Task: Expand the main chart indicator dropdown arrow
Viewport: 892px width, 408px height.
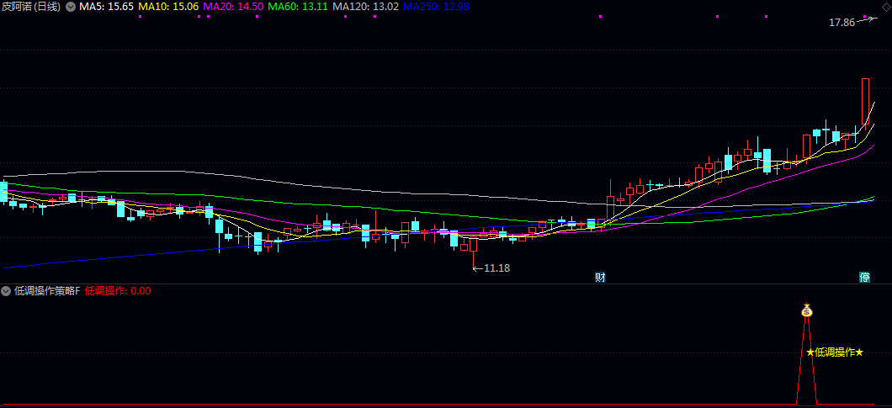Action: pyautogui.click(x=71, y=8)
